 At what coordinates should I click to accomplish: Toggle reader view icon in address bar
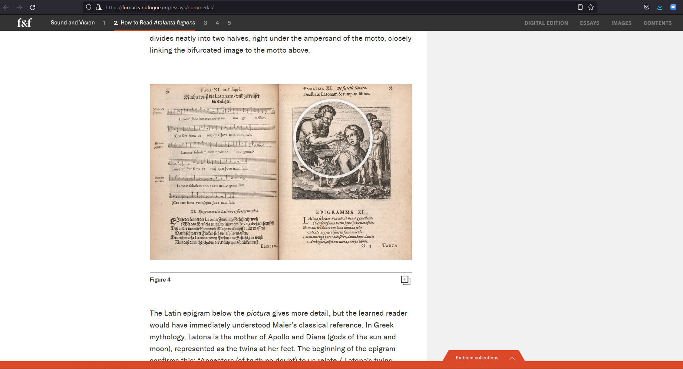580,7
